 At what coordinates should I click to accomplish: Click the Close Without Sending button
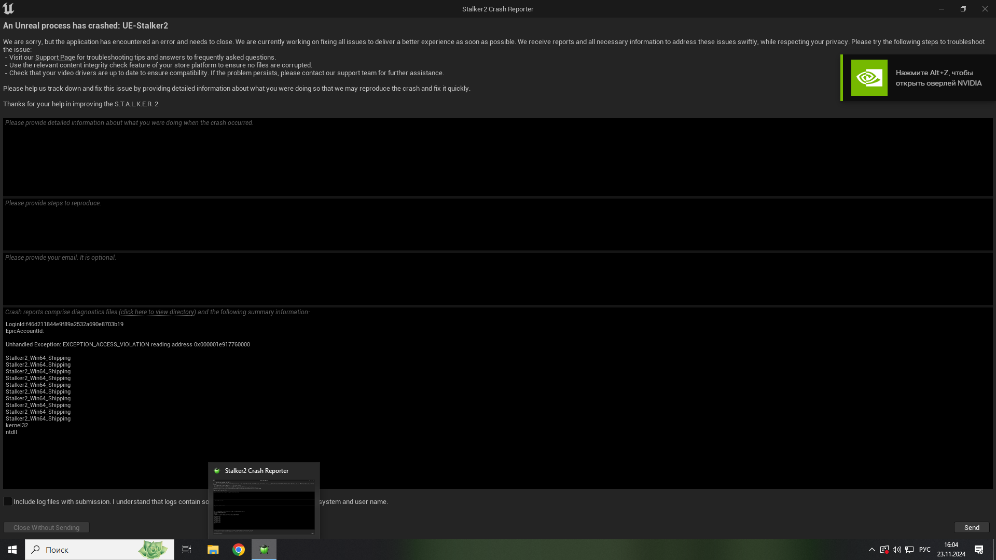pyautogui.click(x=47, y=527)
